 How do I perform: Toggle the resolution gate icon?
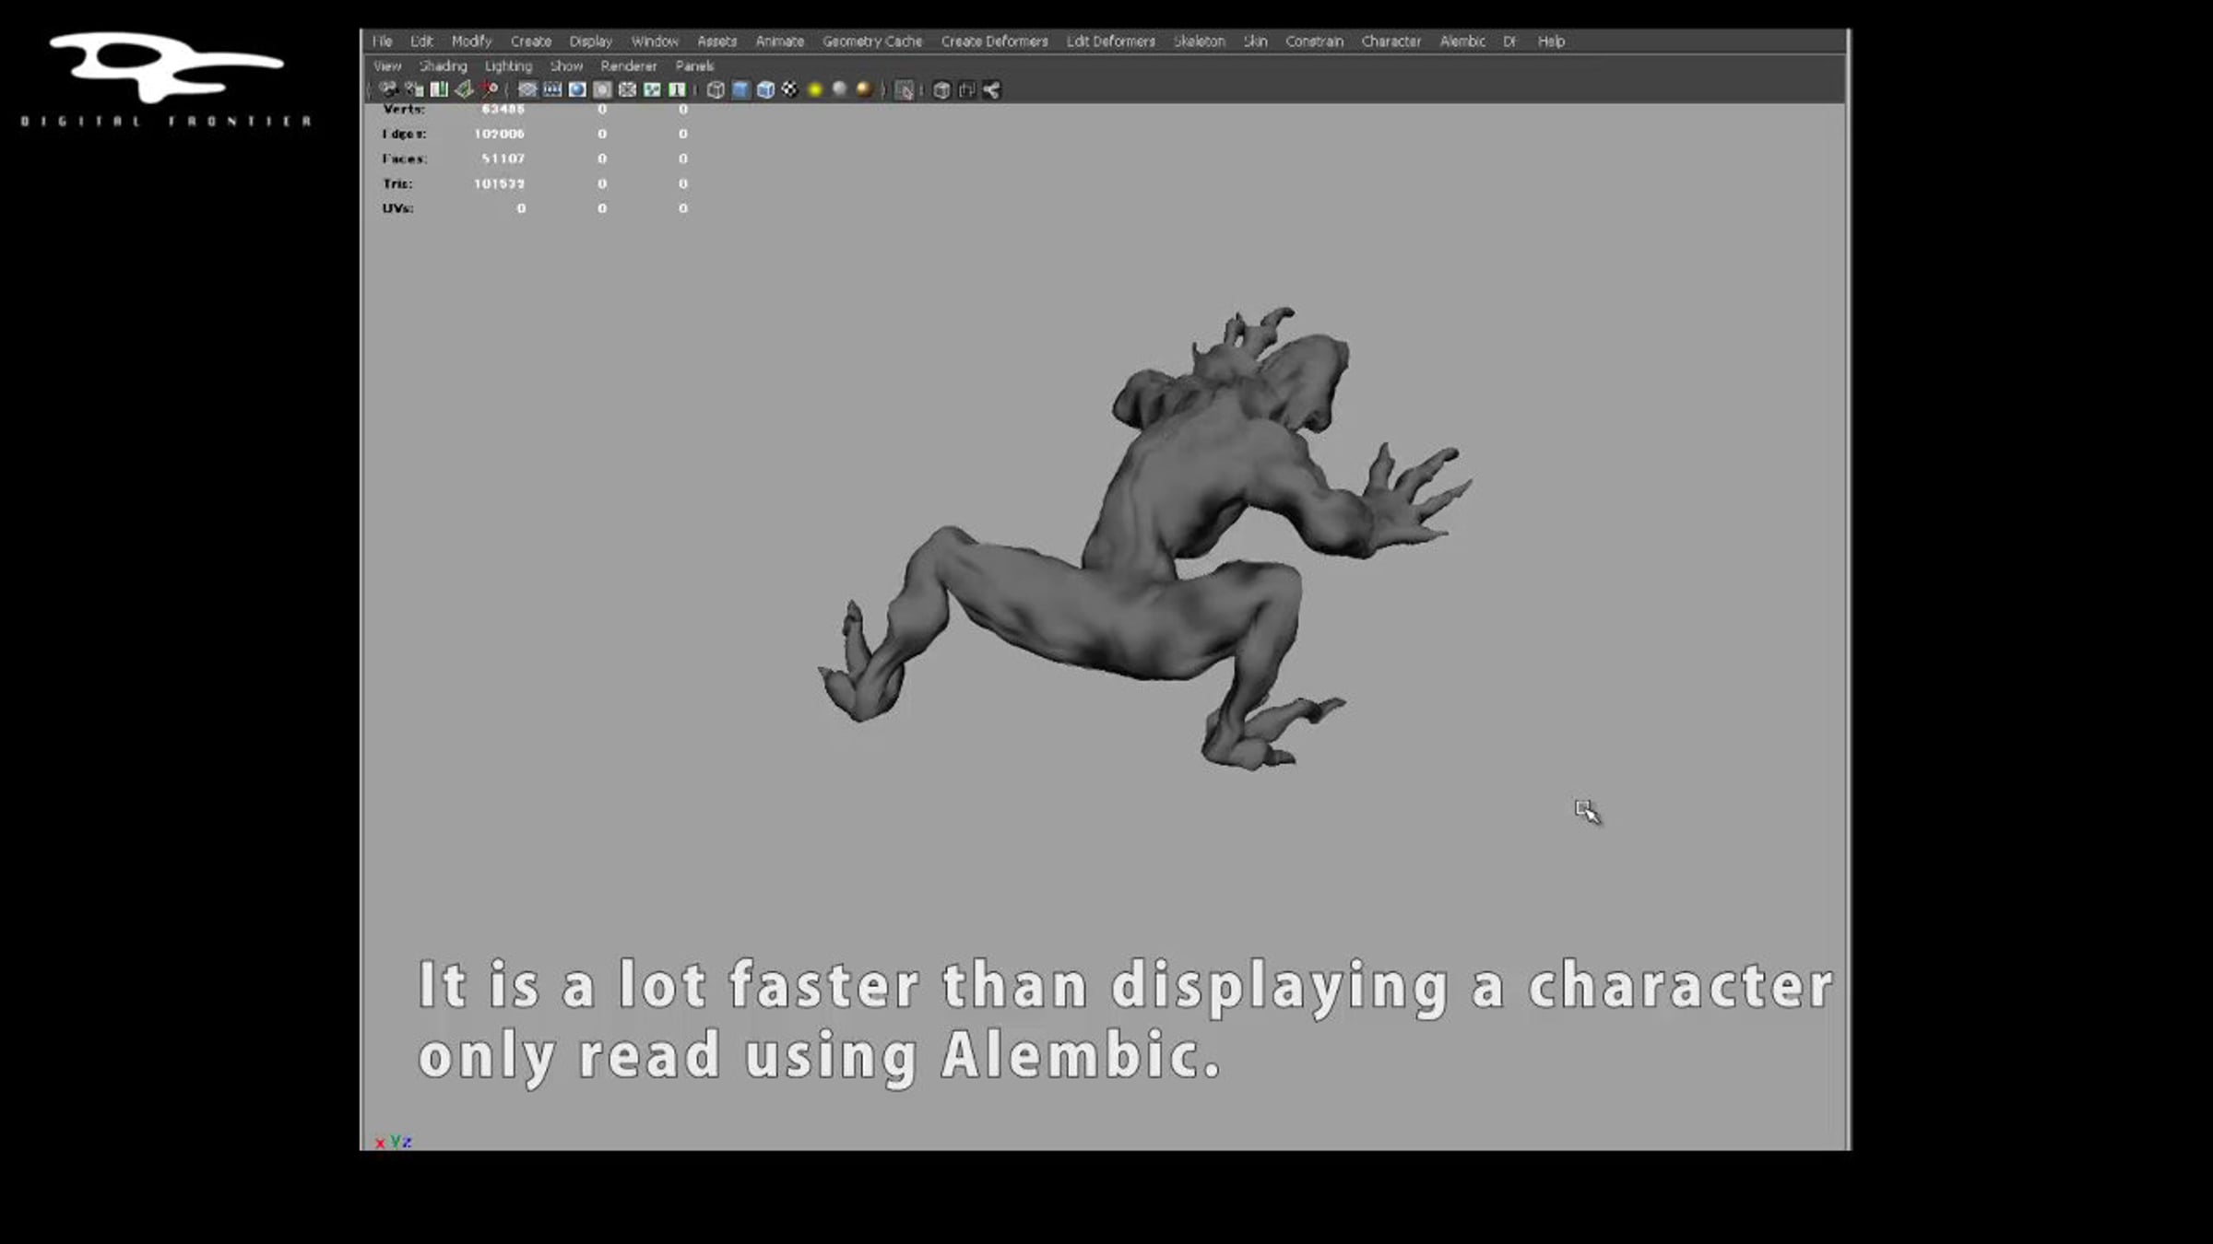577,89
